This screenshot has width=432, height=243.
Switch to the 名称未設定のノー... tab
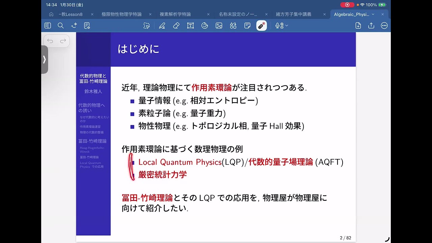[x=238, y=14]
